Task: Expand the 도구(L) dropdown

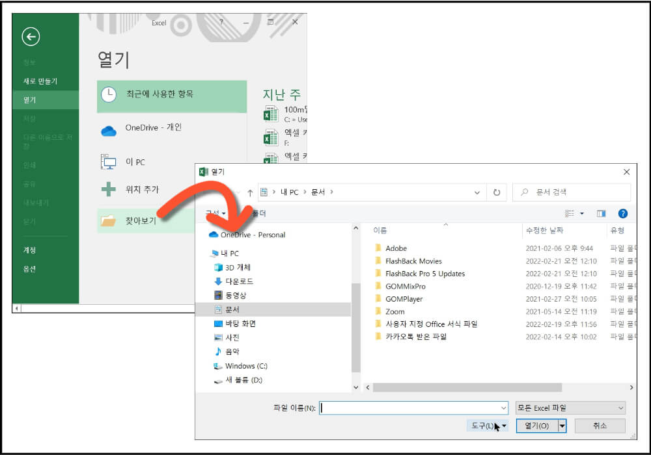Action: (x=487, y=426)
